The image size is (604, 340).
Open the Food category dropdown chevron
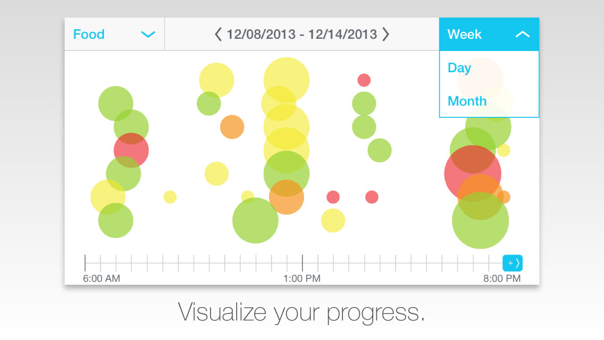click(148, 35)
